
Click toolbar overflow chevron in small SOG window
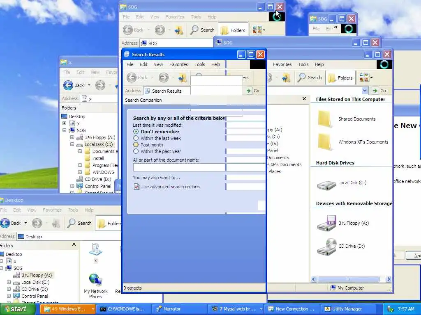[x=335, y=27]
